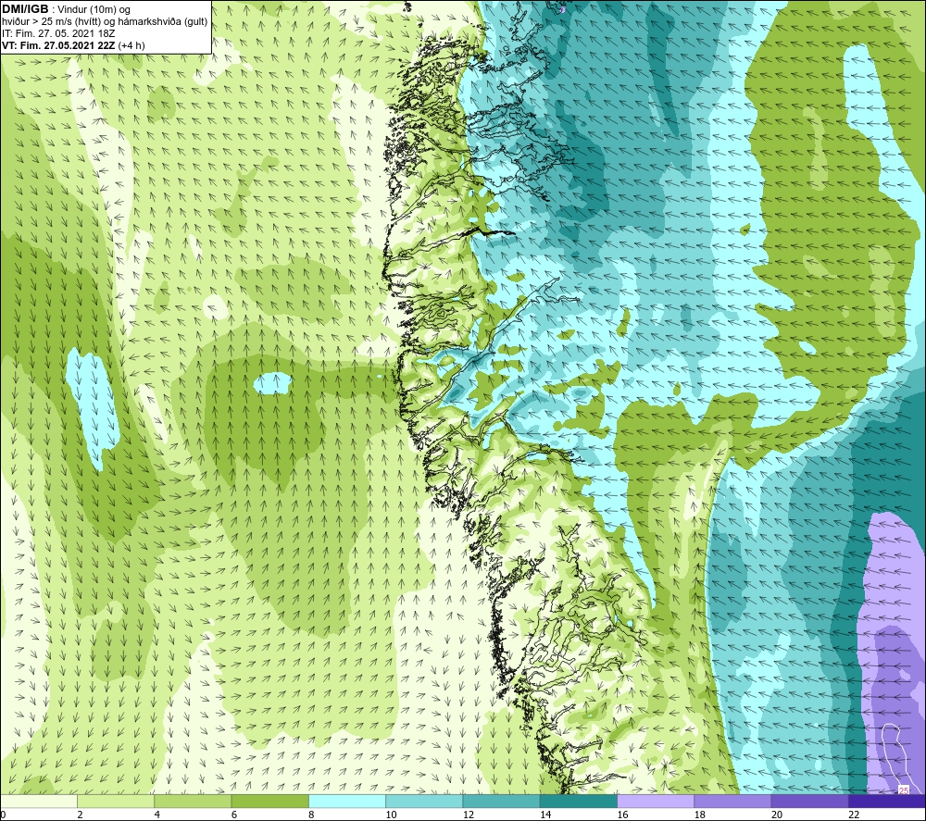Click the 18–20 m/s purple legend swatch
The height and width of the screenshot is (821, 926).
click(x=732, y=801)
